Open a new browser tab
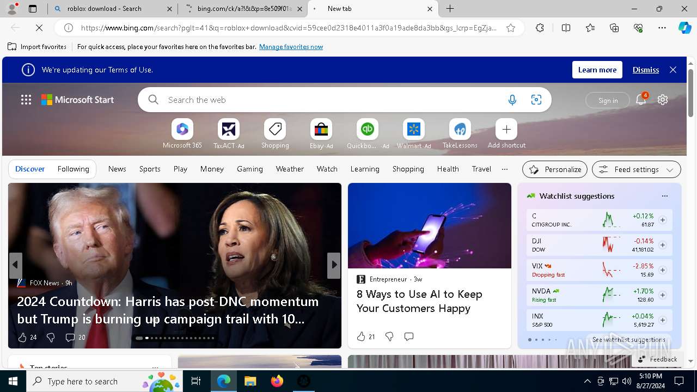The height and width of the screenshot is (392, 697). [x=450, y=9]
